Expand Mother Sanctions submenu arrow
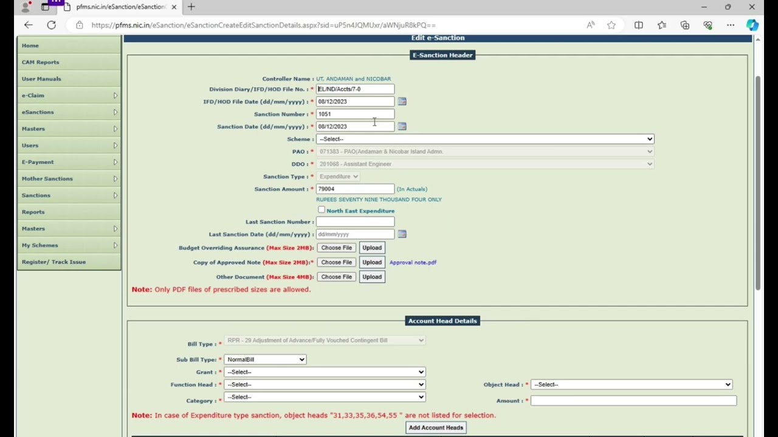 coord(115,178)
